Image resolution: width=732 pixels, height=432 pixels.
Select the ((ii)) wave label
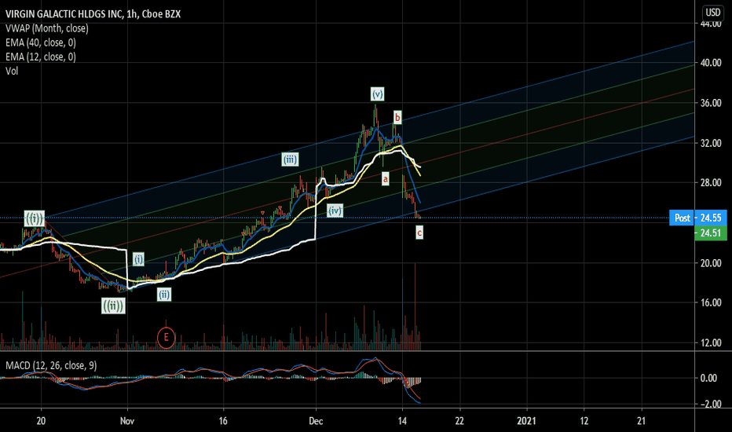113,306
